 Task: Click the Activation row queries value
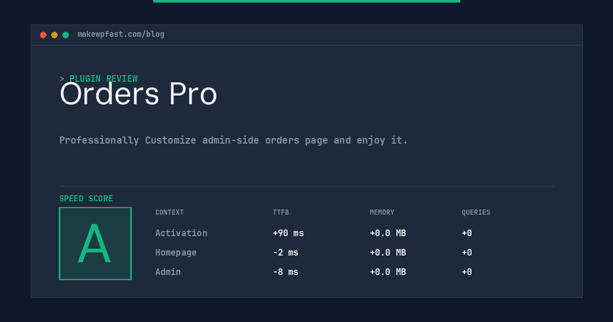pyautogui.click(x=467, y=233)
